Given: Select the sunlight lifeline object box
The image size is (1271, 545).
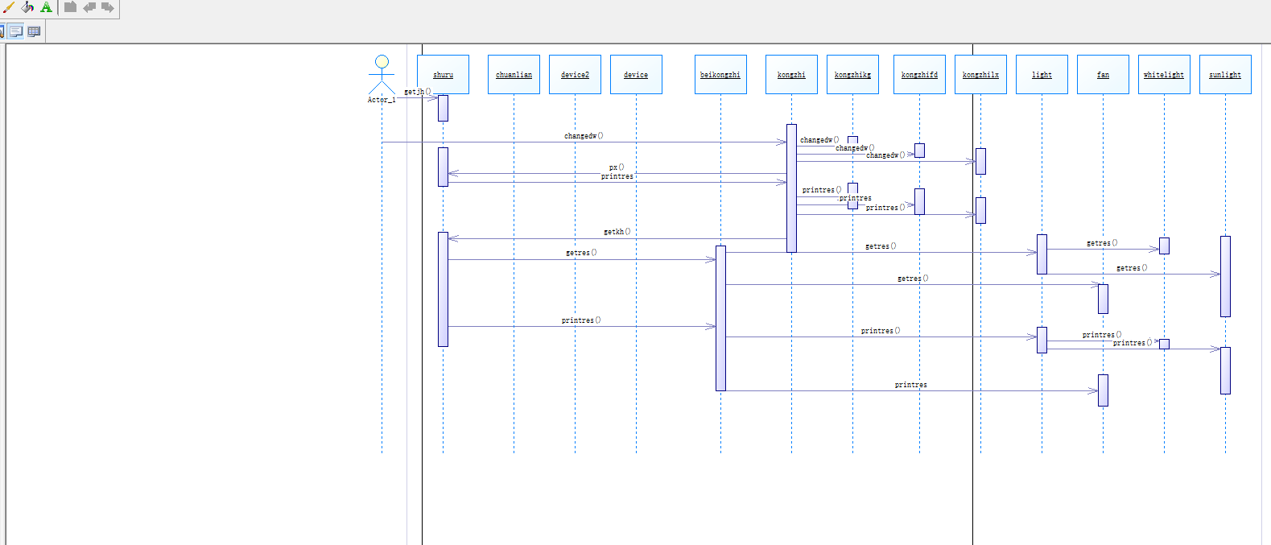Looking at the screenshot, I should pos(1225,74).
